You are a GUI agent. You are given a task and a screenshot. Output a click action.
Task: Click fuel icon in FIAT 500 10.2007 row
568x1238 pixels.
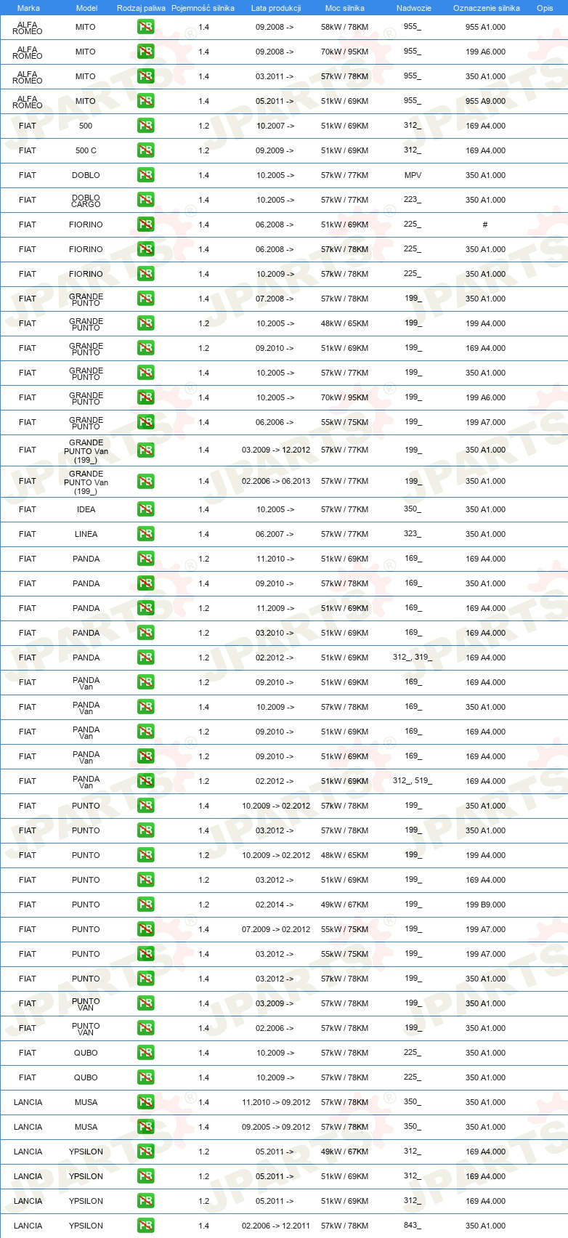(145, 126)
